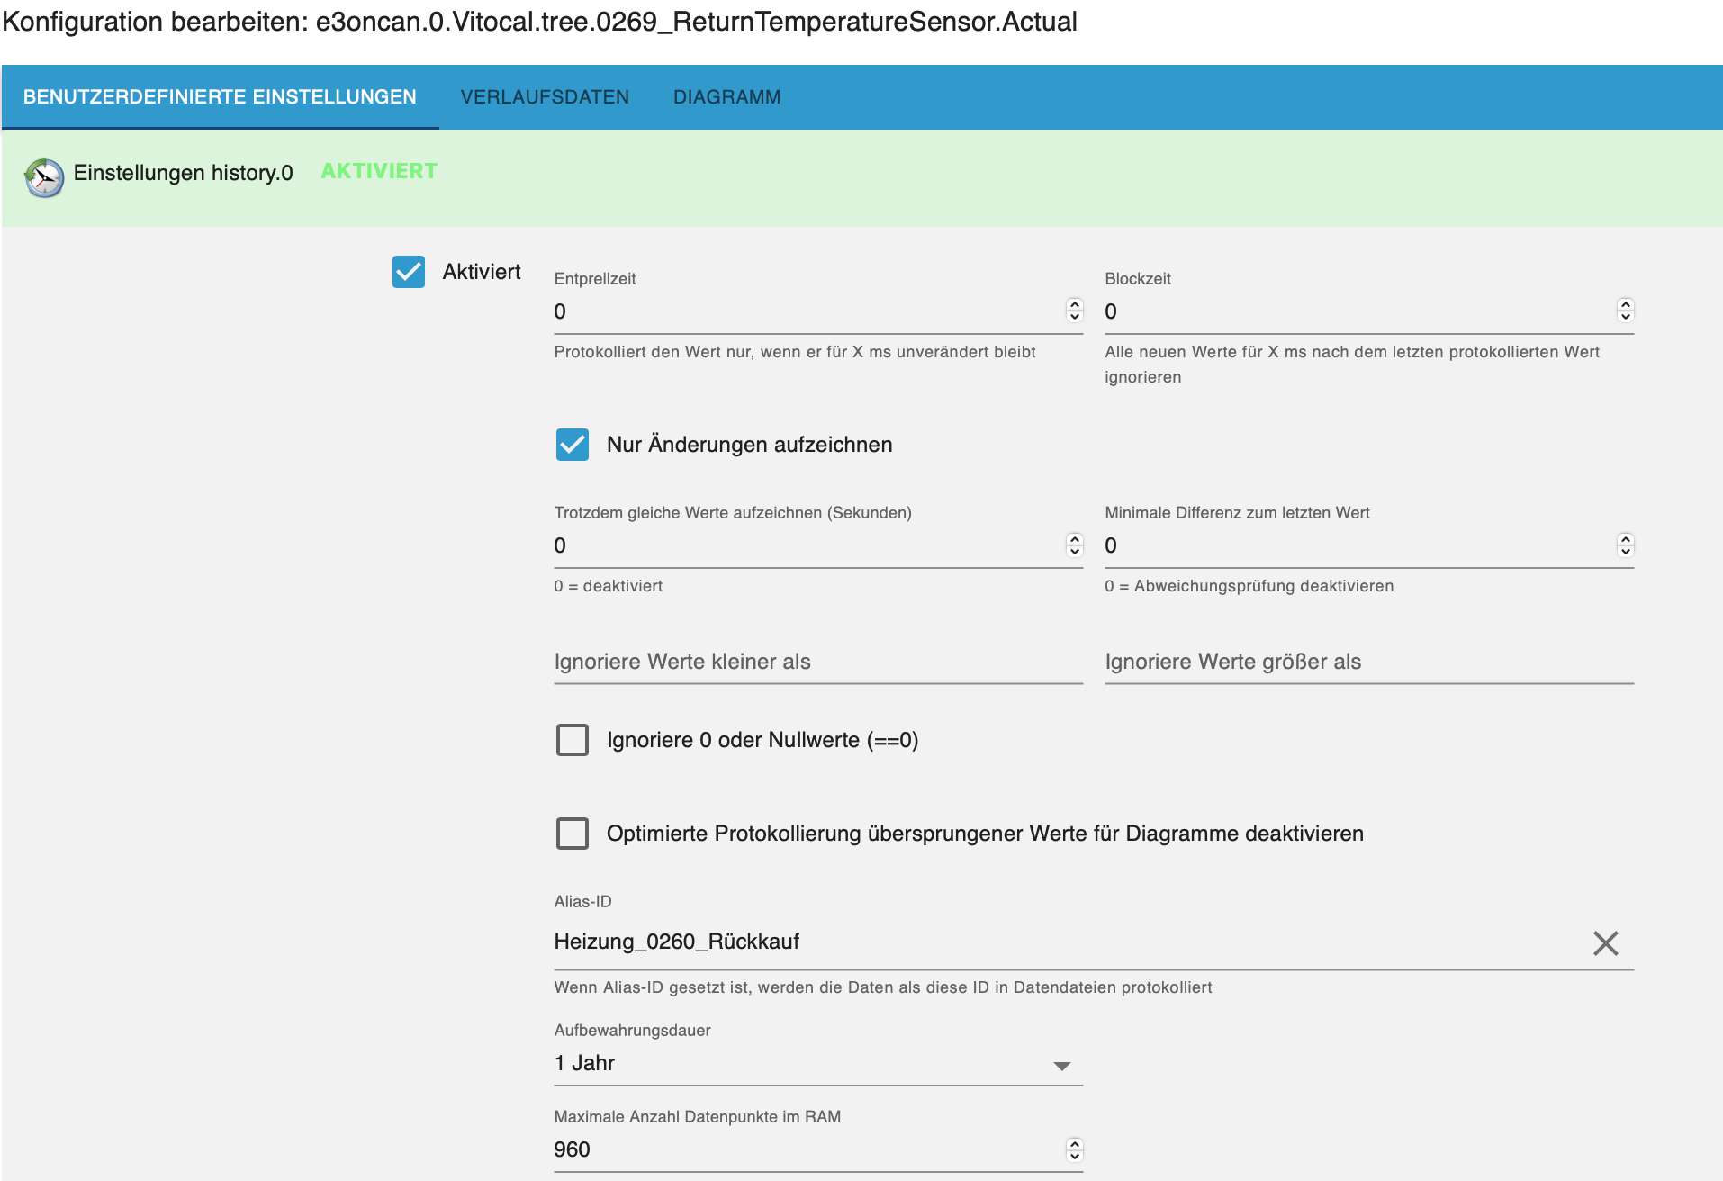
Task: Clear the Alias-ID field with X
Action: (1605, 943)
